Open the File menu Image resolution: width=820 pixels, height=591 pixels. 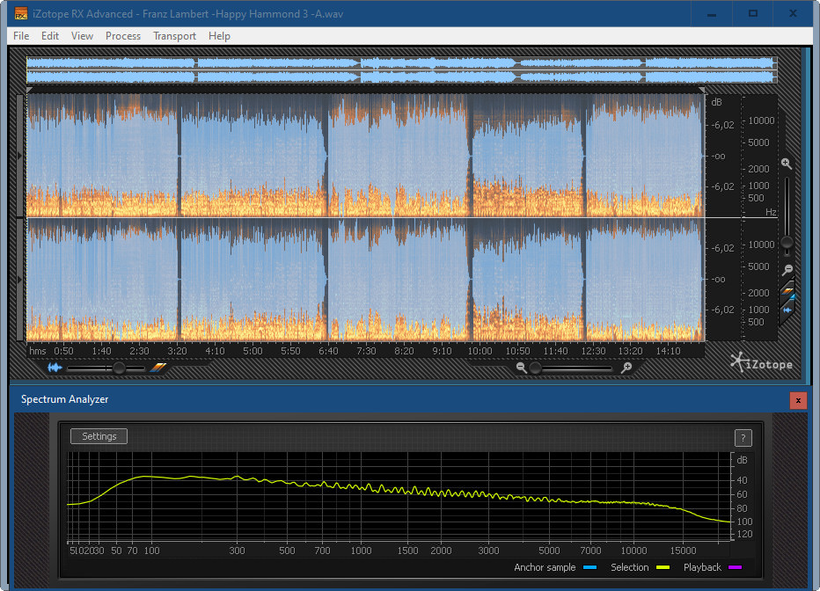(x=21, y=36)
